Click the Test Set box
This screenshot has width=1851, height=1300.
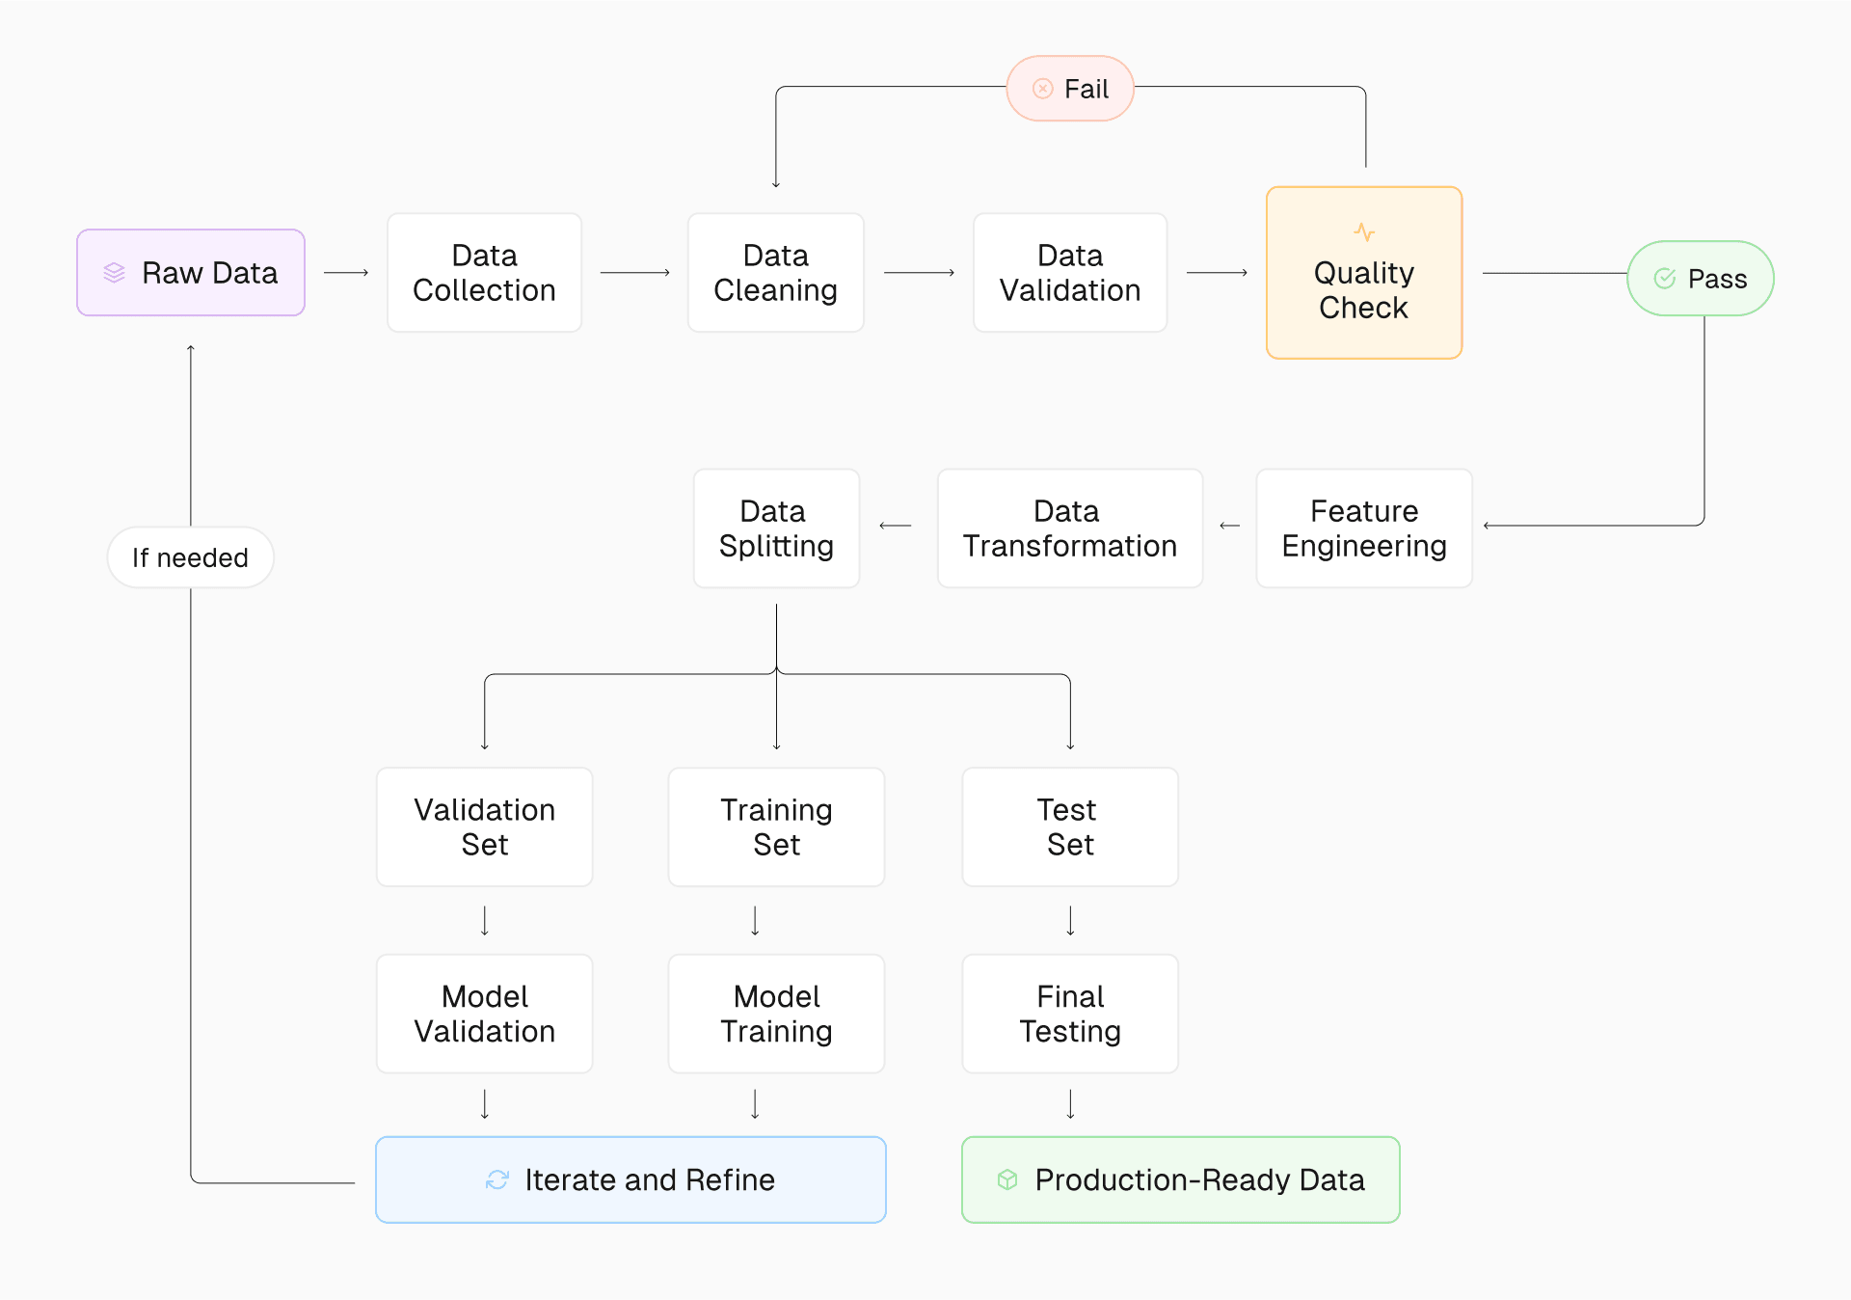pyautogui.click(x=1070, y=827)
